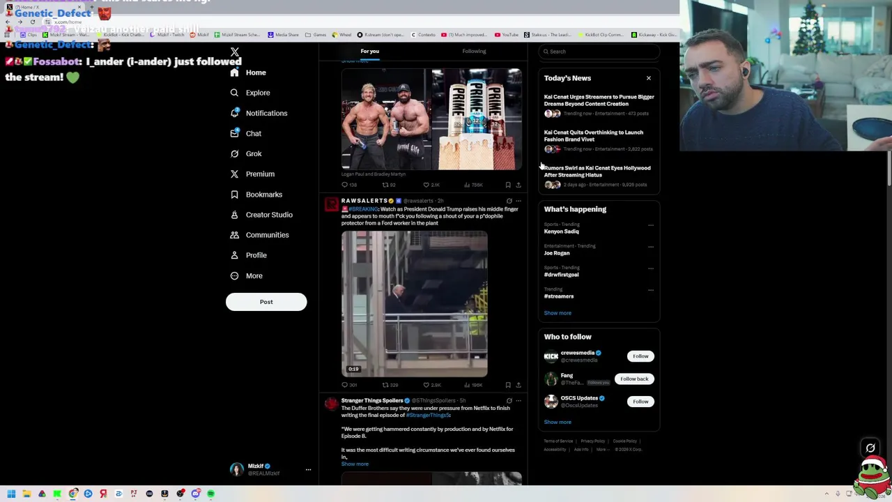Open the Games bookmarks folder
The width and height of the screenshot is (892, 502).
click(x=316, y=35)
